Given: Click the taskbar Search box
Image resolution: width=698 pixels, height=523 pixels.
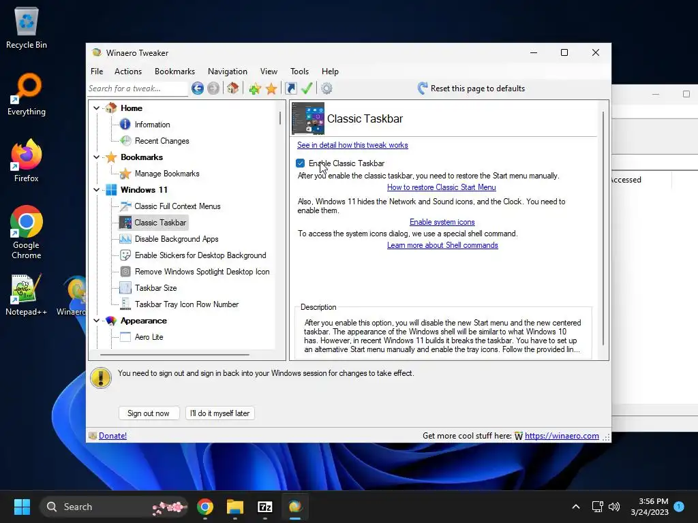Looking at the screenshot, I should (x=114, y=507).
